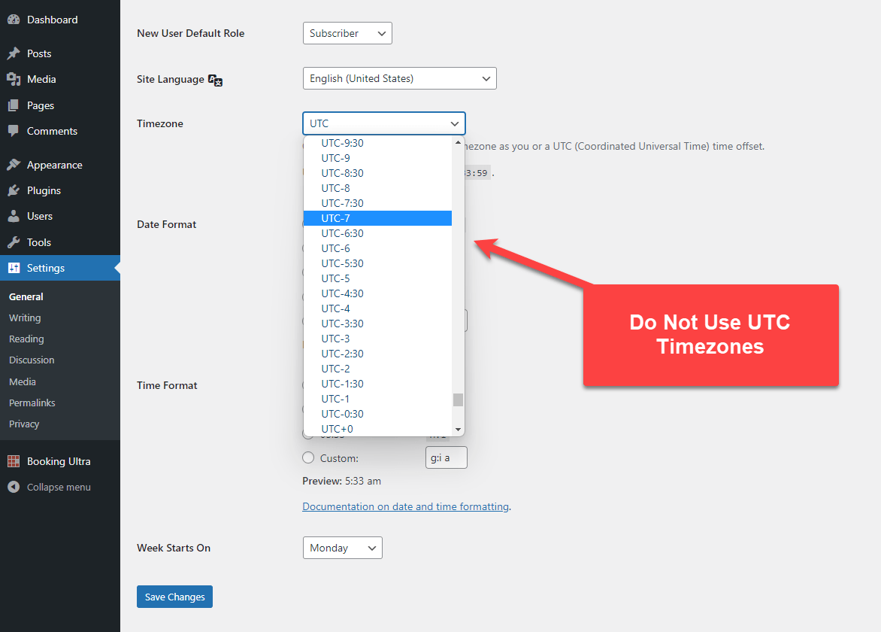Pick UTC-6:30 from the list
Viewport: 881px width, 632px height.
click(x=377, y=233)
